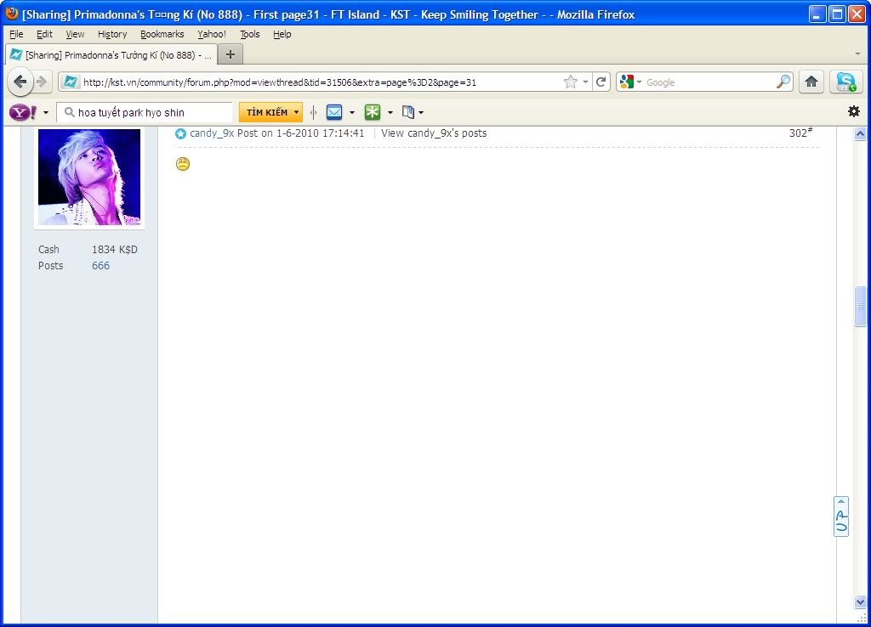Click the Skype toolbar icon
The height and width of the screenshot is (627, 871).
pyautogui.click(x=846, y=82)
